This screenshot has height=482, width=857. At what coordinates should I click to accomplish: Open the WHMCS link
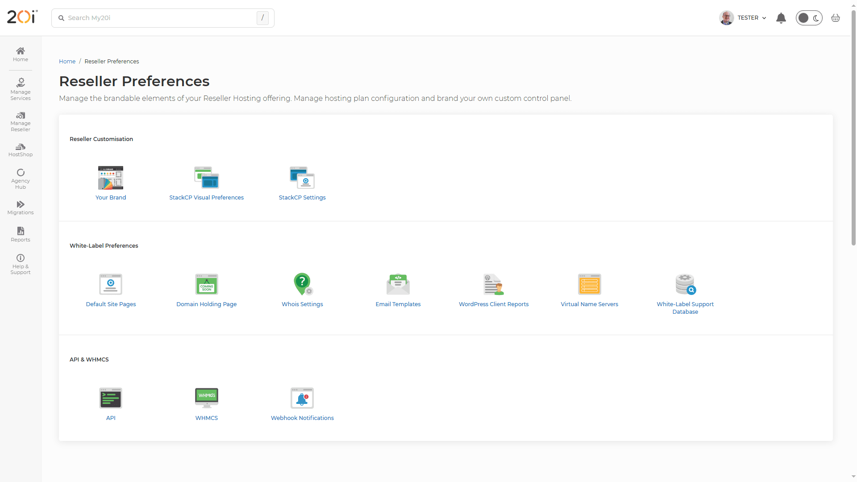tap(207, 418)
